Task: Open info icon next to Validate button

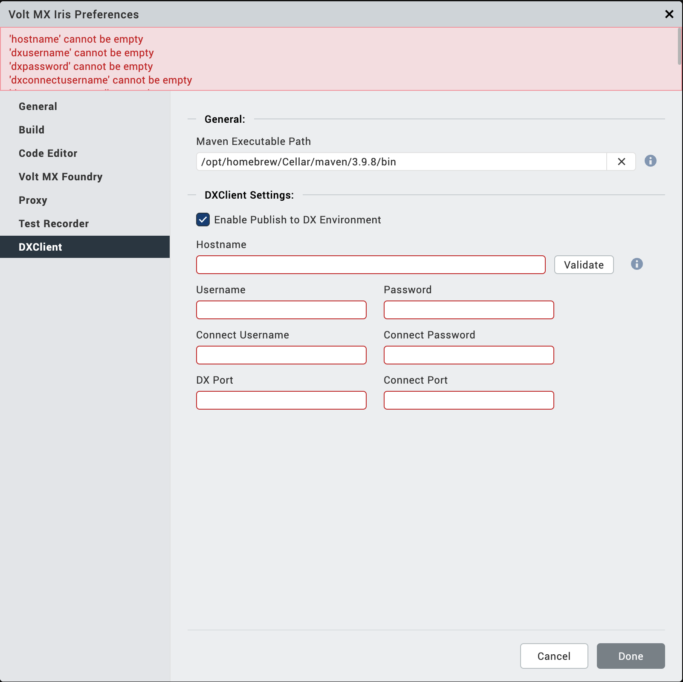Action: coord(637,264)
